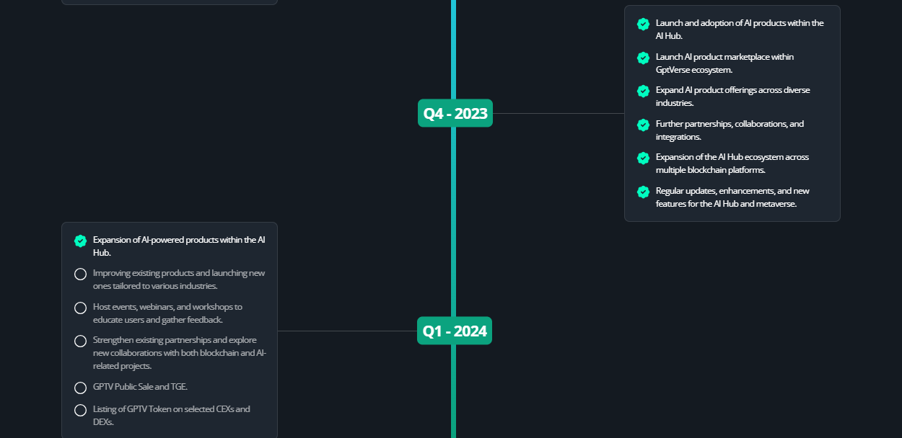Click circle beside 'Listing of GPTV Token'
Screen dimensions: 902x438
point(81,410)
